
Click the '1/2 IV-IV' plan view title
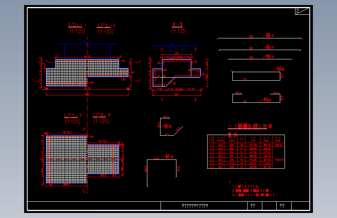(x=102, y=115)
